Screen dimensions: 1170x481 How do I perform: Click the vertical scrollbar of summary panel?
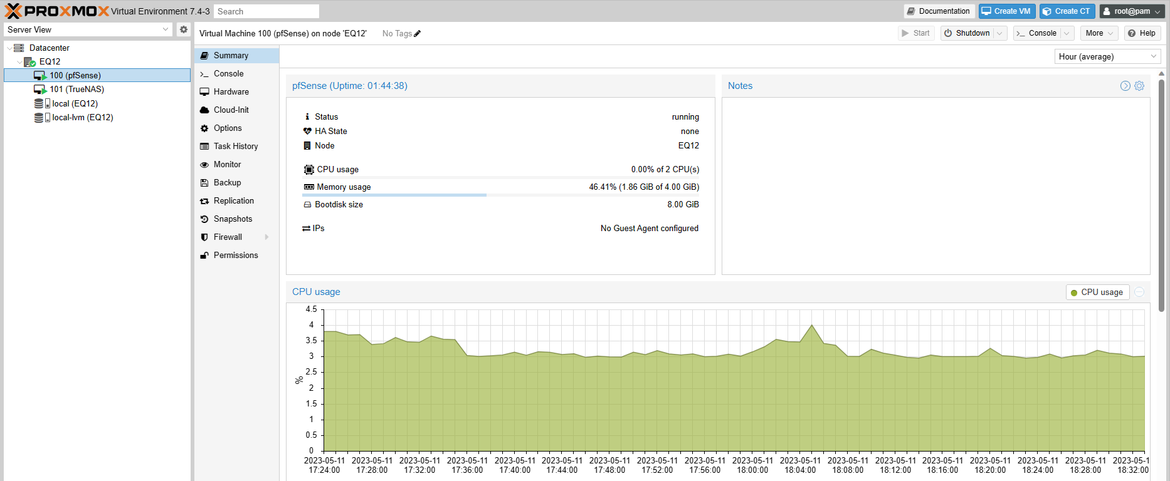click(1161, 194)
